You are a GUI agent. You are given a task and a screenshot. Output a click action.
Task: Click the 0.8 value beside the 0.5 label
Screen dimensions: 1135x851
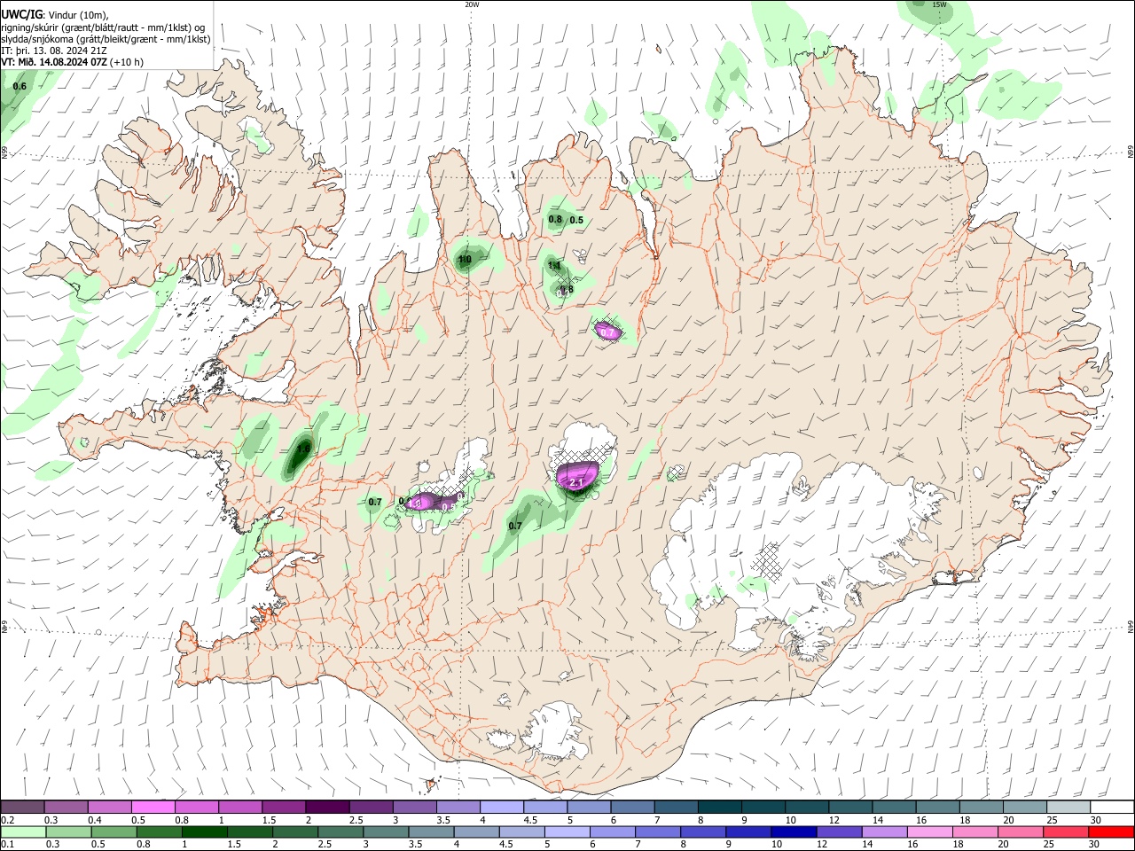pos(555,219)
